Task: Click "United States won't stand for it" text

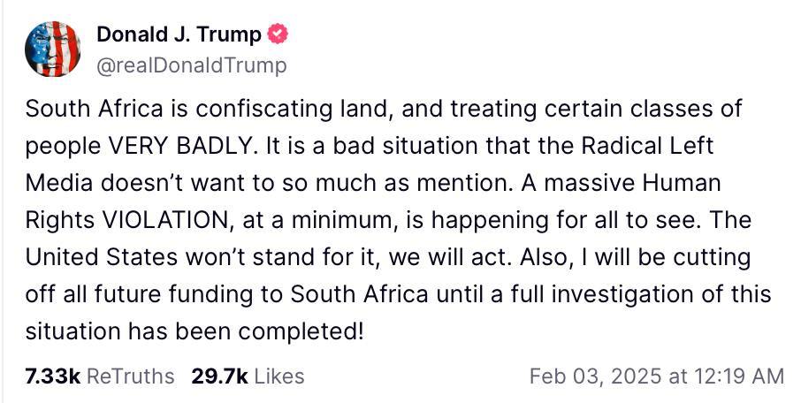Action: [x=178, y=256]
